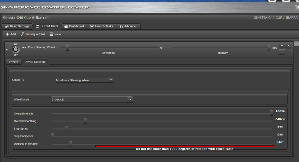Click the Stop Spring slider handle
This screenshot has width=299, height=162.
coord(66,128)
